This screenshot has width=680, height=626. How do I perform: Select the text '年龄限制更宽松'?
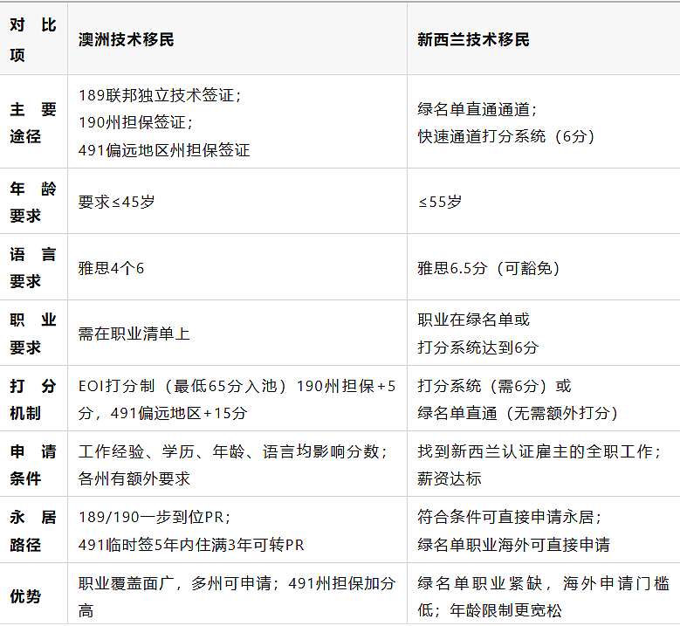click(x=505, y=610)
